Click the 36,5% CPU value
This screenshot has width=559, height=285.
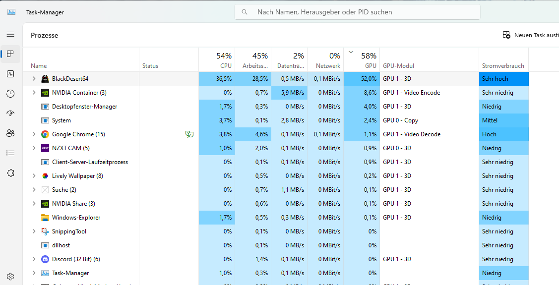(224, 79)
